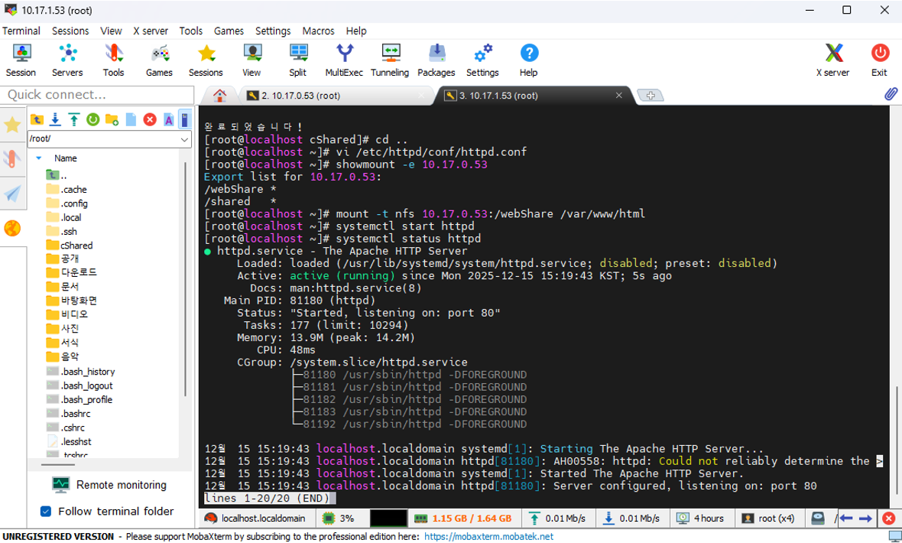Select the Split toolbar icon
The width and height of the screenshot is (902, 543).
click(298, 60)
